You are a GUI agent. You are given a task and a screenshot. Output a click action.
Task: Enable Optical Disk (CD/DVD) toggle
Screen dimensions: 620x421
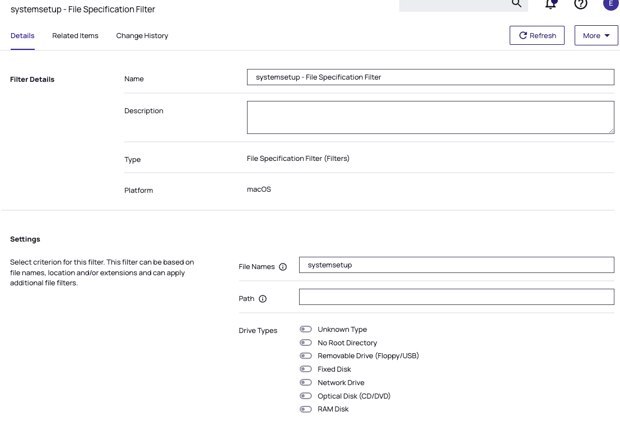click(306, 396)
